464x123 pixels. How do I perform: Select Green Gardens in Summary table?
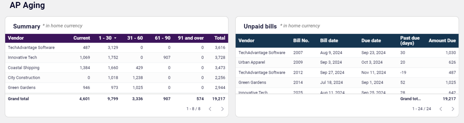[x=22, y=87]
